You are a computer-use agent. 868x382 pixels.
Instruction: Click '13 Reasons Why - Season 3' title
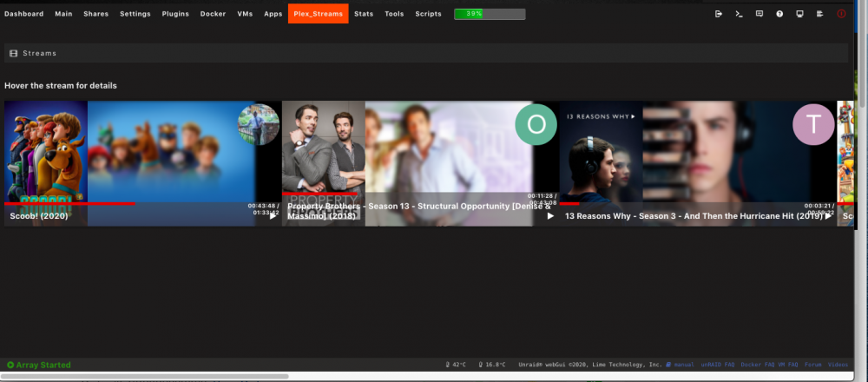[x=694, y=216]
